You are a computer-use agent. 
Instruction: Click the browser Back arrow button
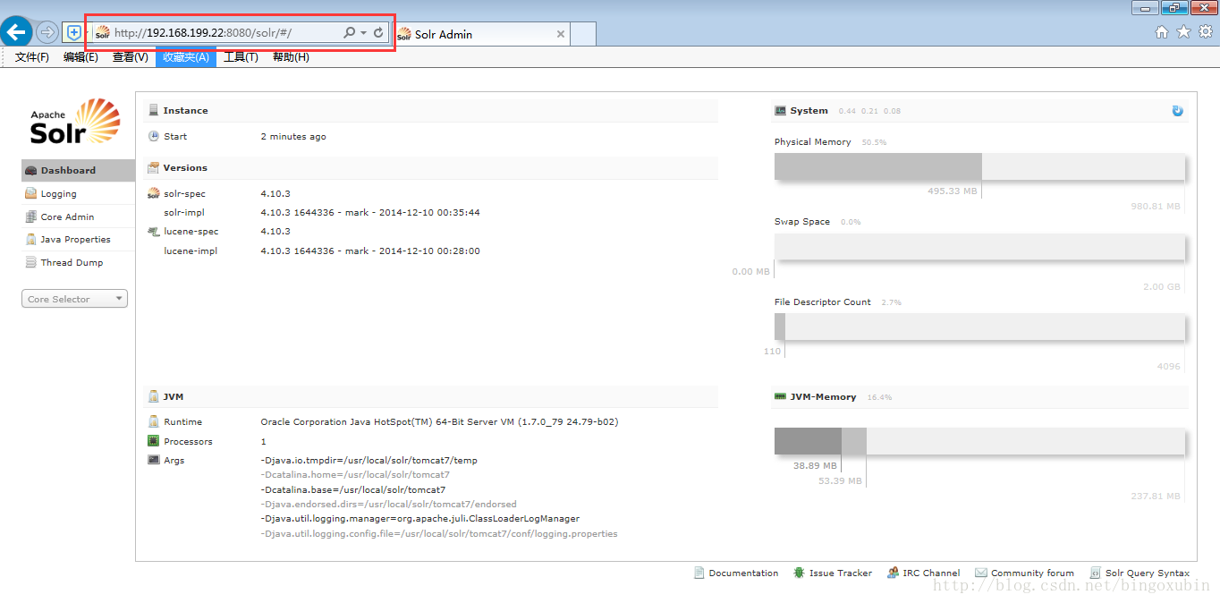coord(16,32)
